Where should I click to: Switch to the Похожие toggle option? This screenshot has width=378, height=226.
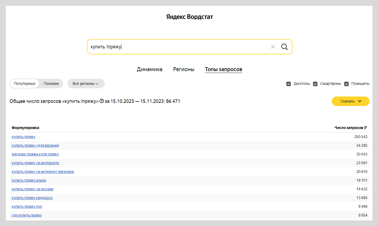51,84
